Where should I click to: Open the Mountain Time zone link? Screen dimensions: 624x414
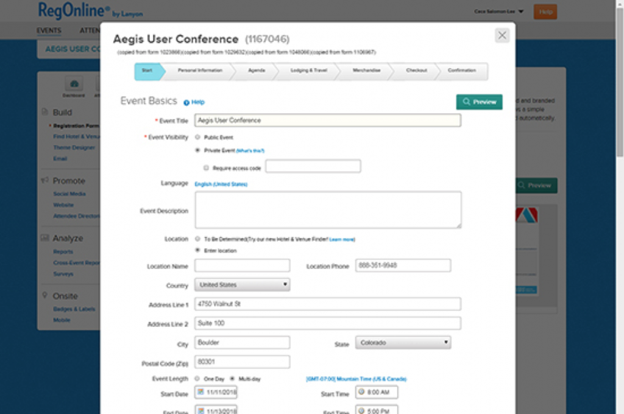tap(356, 379)
